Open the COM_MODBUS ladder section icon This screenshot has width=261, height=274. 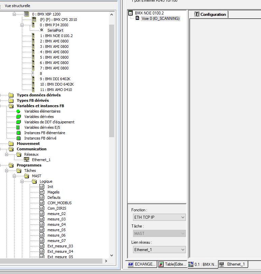[42, 203]
